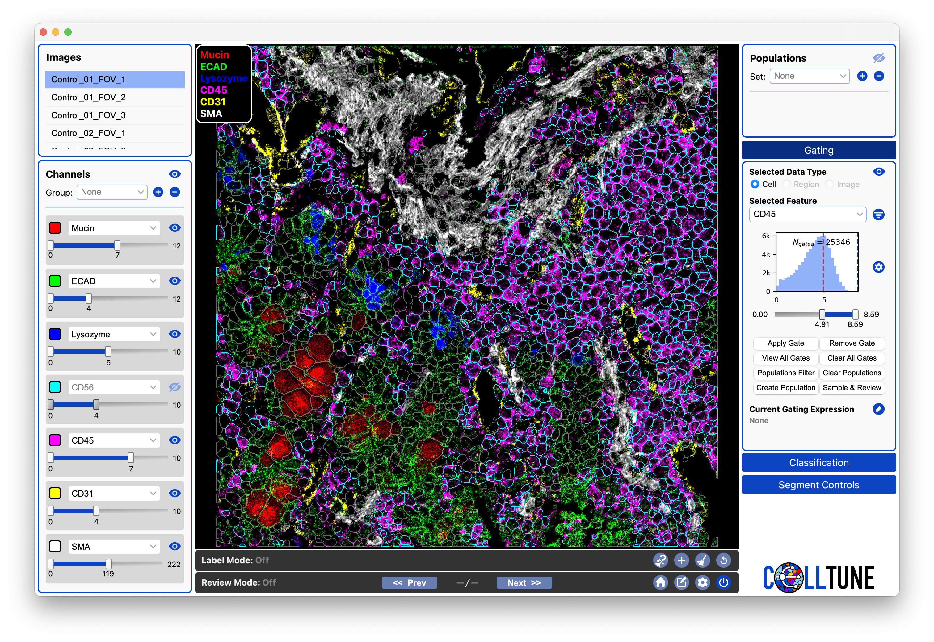Open histogram settings gear beside the CD45 plot
Screen dimensions: 934x642
878,267
